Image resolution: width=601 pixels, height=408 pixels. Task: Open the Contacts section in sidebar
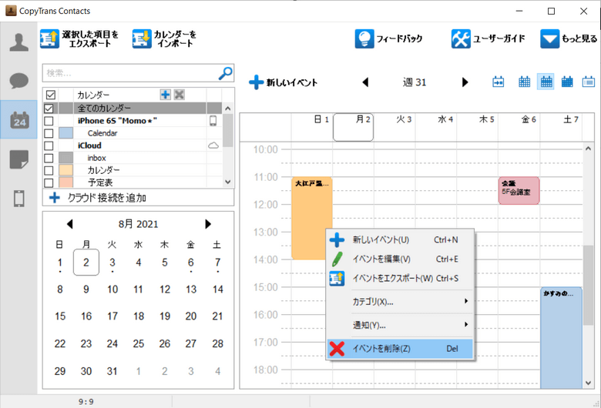click(18, 42)
